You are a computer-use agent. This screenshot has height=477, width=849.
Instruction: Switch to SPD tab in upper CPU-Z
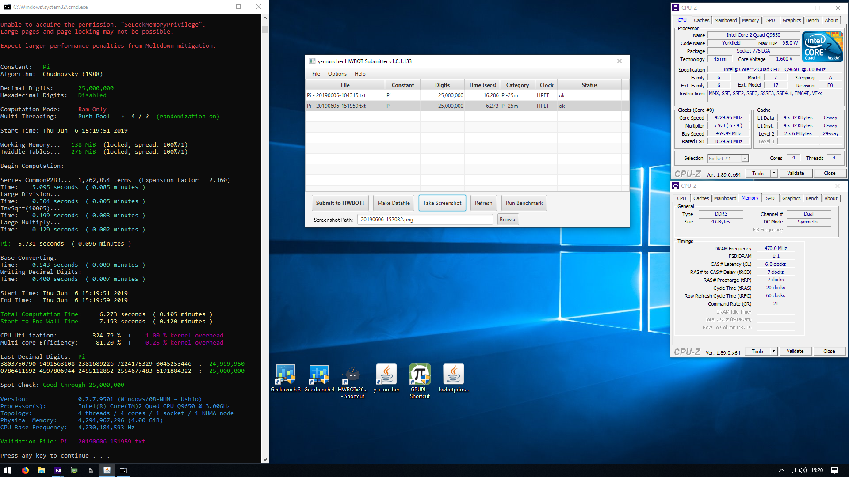(x=771, y=20)
